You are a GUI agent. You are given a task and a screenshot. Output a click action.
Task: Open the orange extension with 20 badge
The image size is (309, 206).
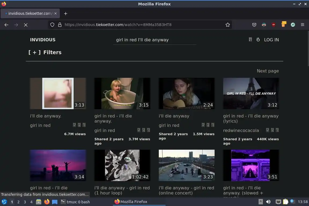tap(283, 24)
